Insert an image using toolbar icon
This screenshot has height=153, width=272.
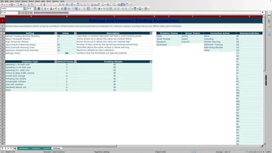(92, 5)
